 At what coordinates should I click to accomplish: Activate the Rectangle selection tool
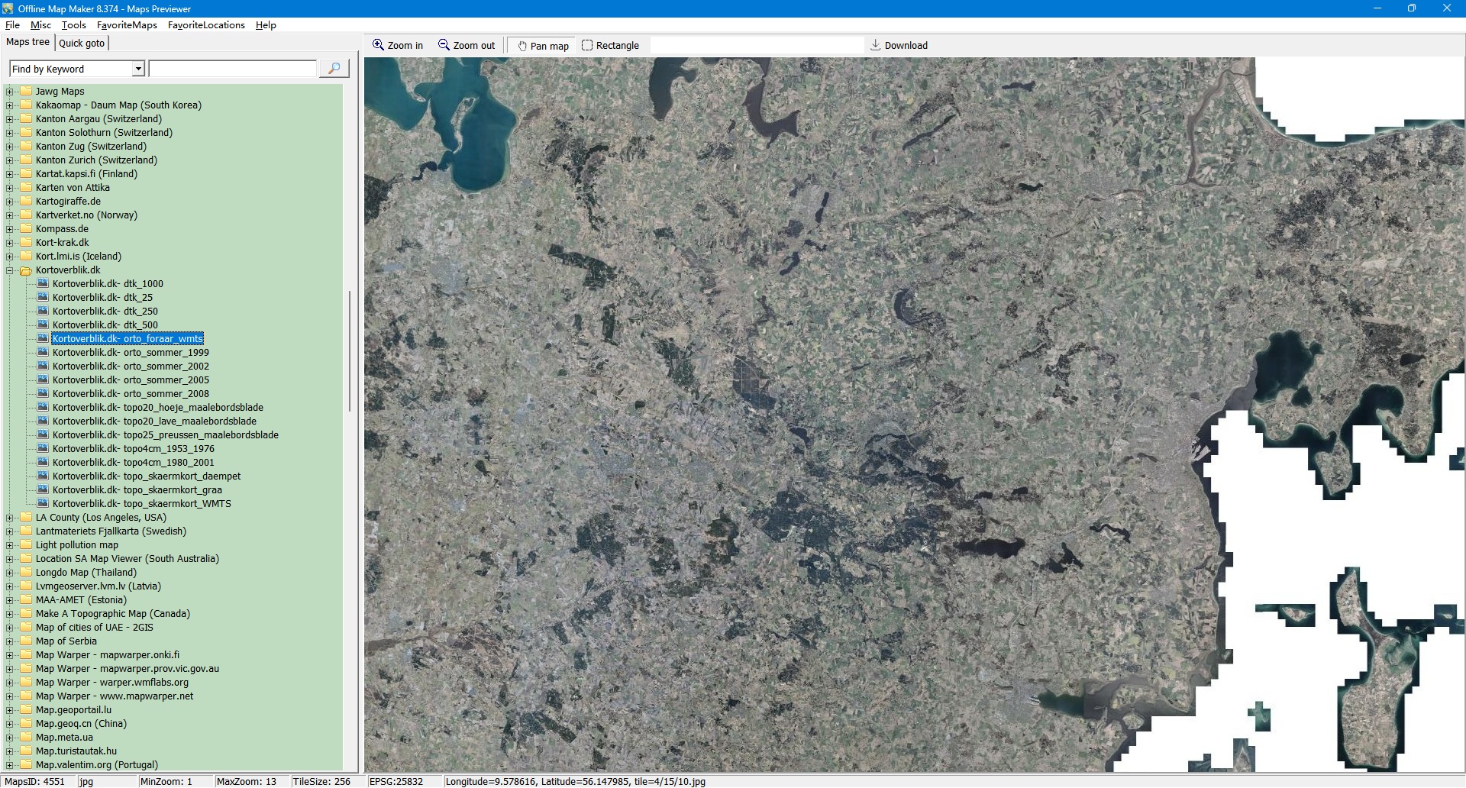point(587,45)
